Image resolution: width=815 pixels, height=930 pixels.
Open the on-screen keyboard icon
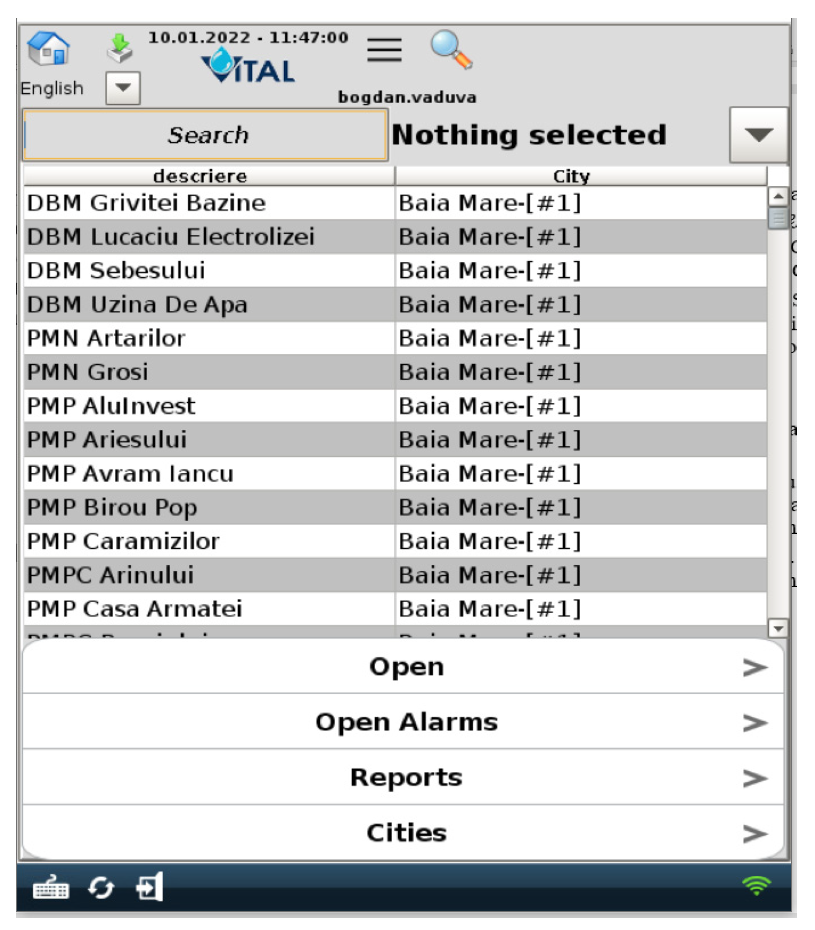point(51,887)
